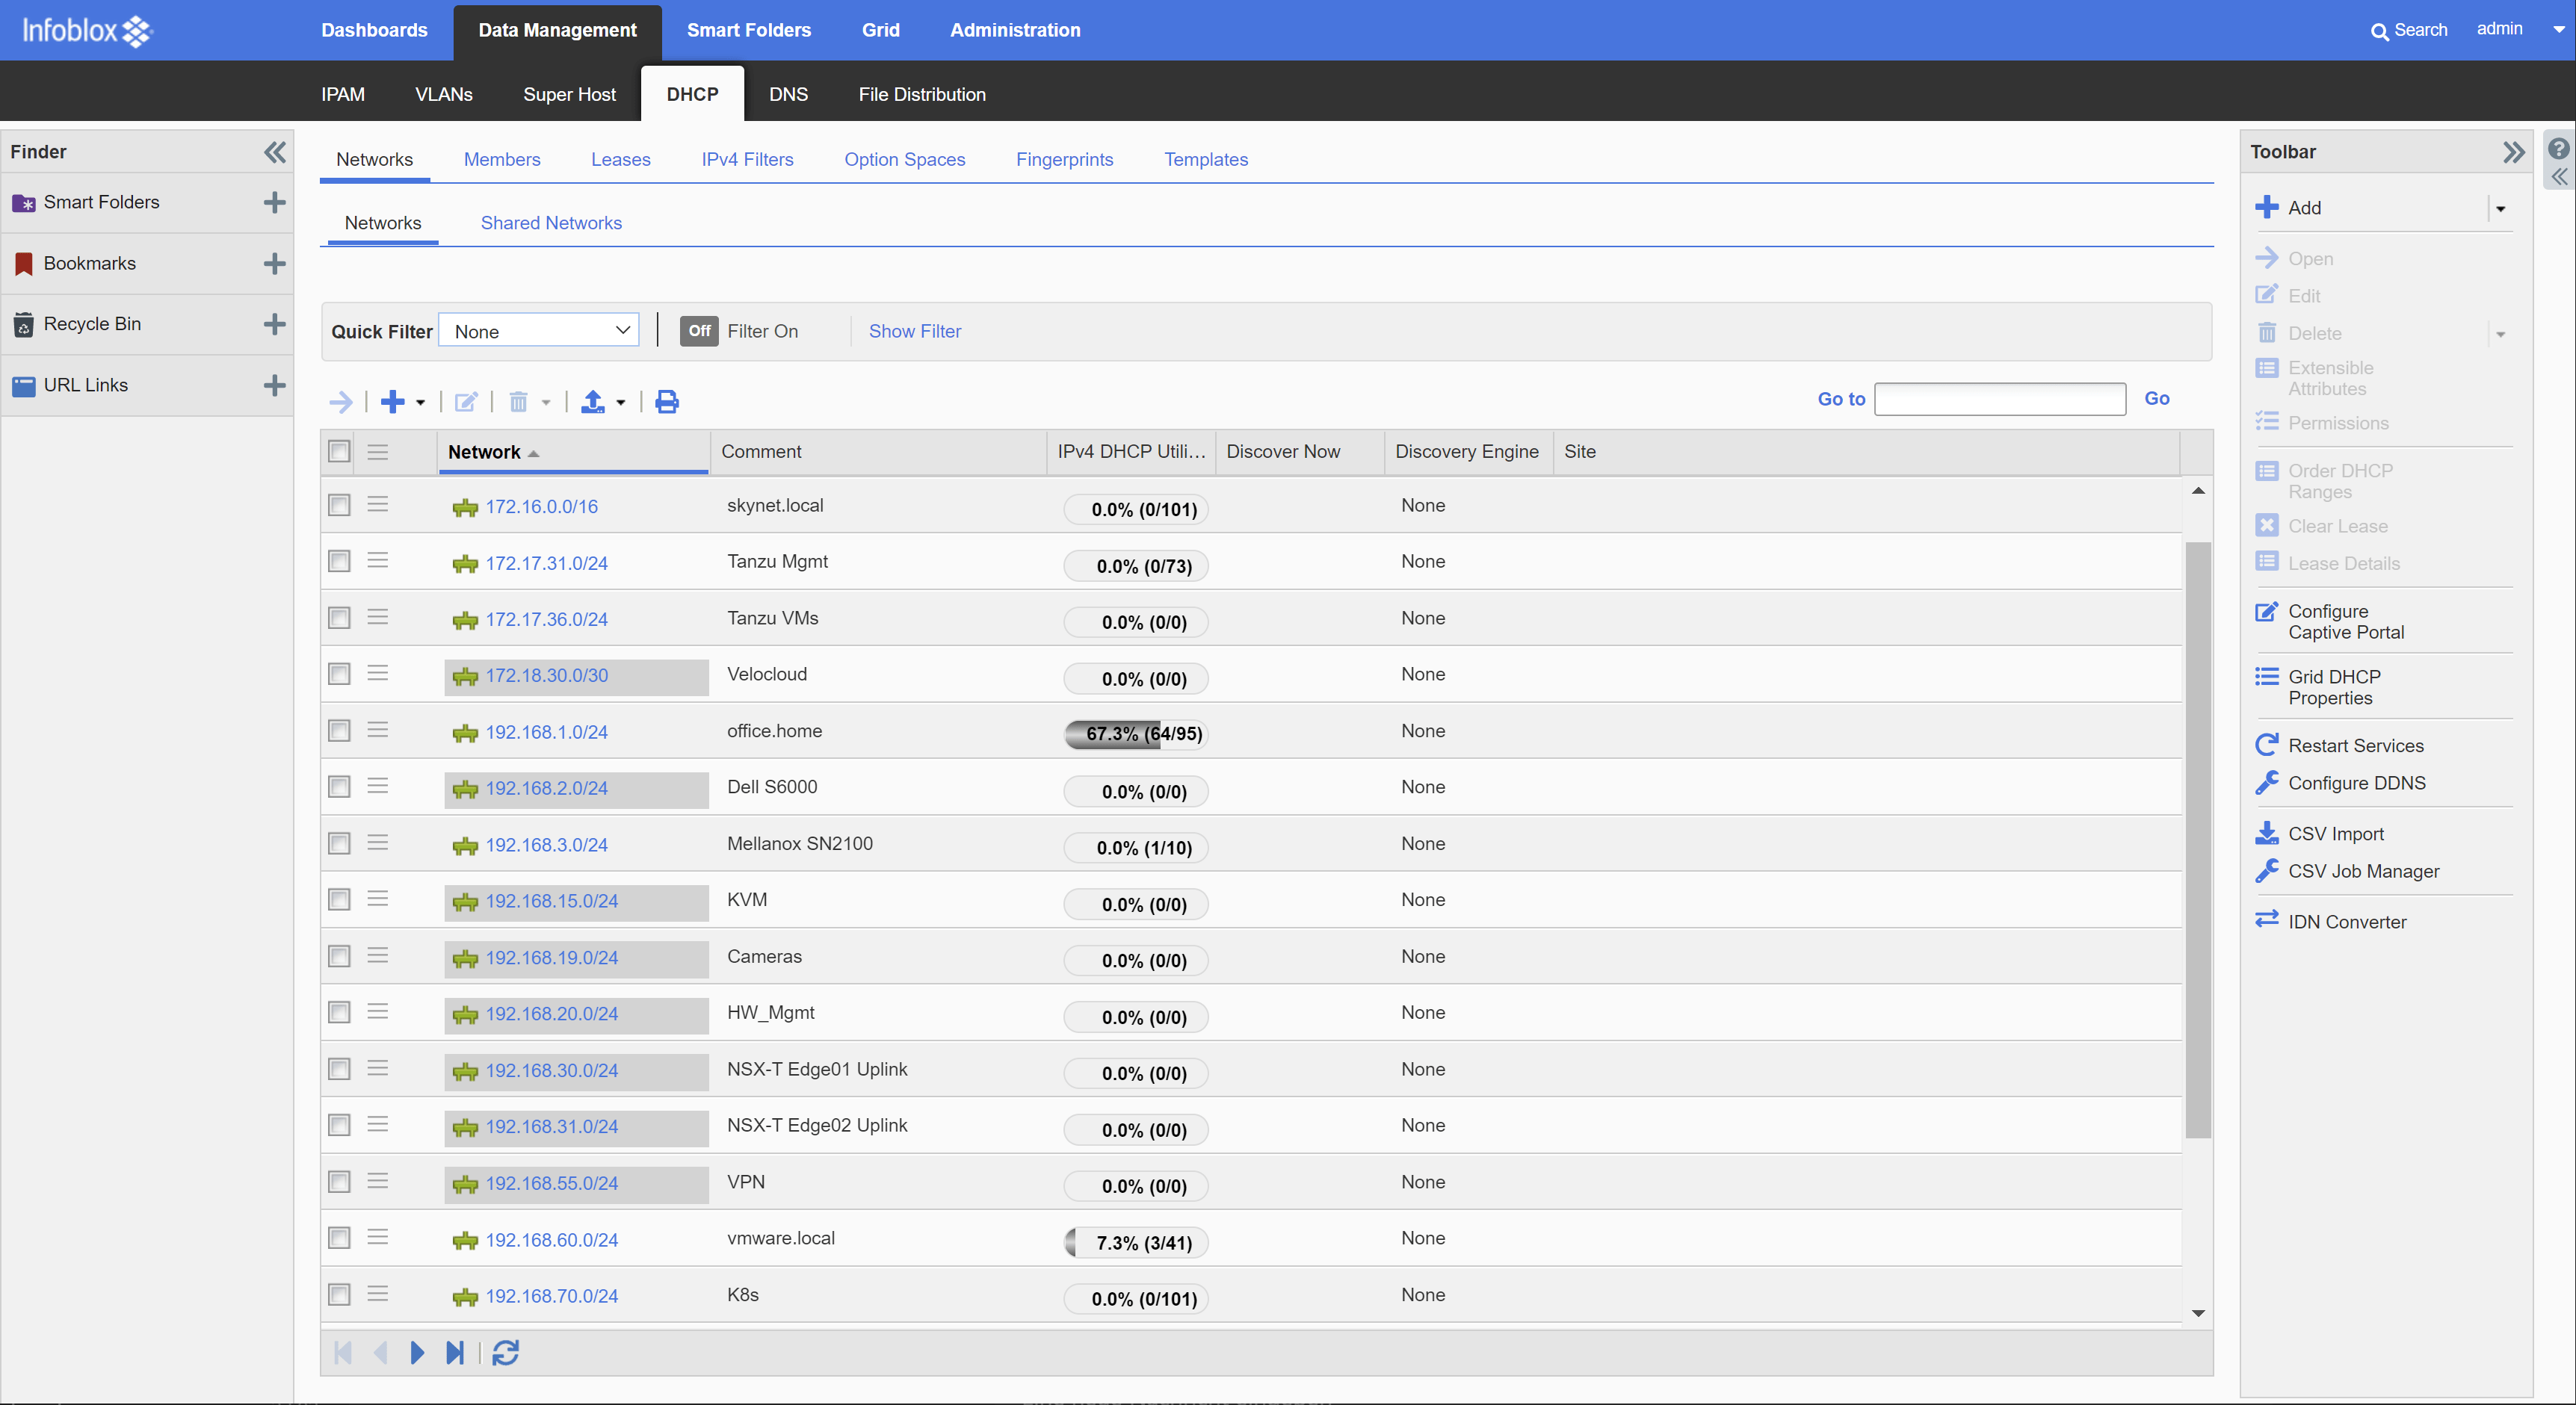
Task: Click the Restart Services icon in Toolbar
Action: click(x=2267, y=745)
